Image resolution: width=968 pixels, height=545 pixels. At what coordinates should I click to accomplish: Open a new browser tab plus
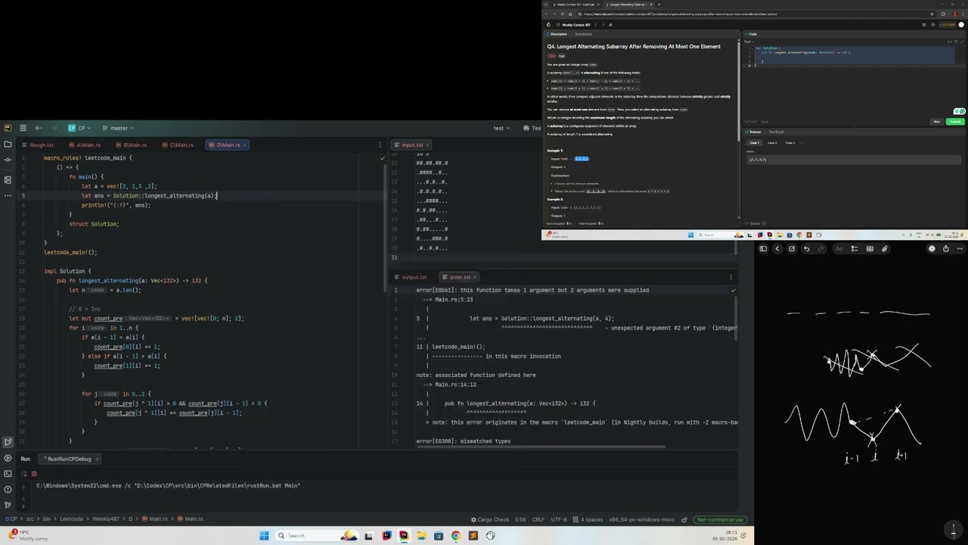[x=659, y=5]
